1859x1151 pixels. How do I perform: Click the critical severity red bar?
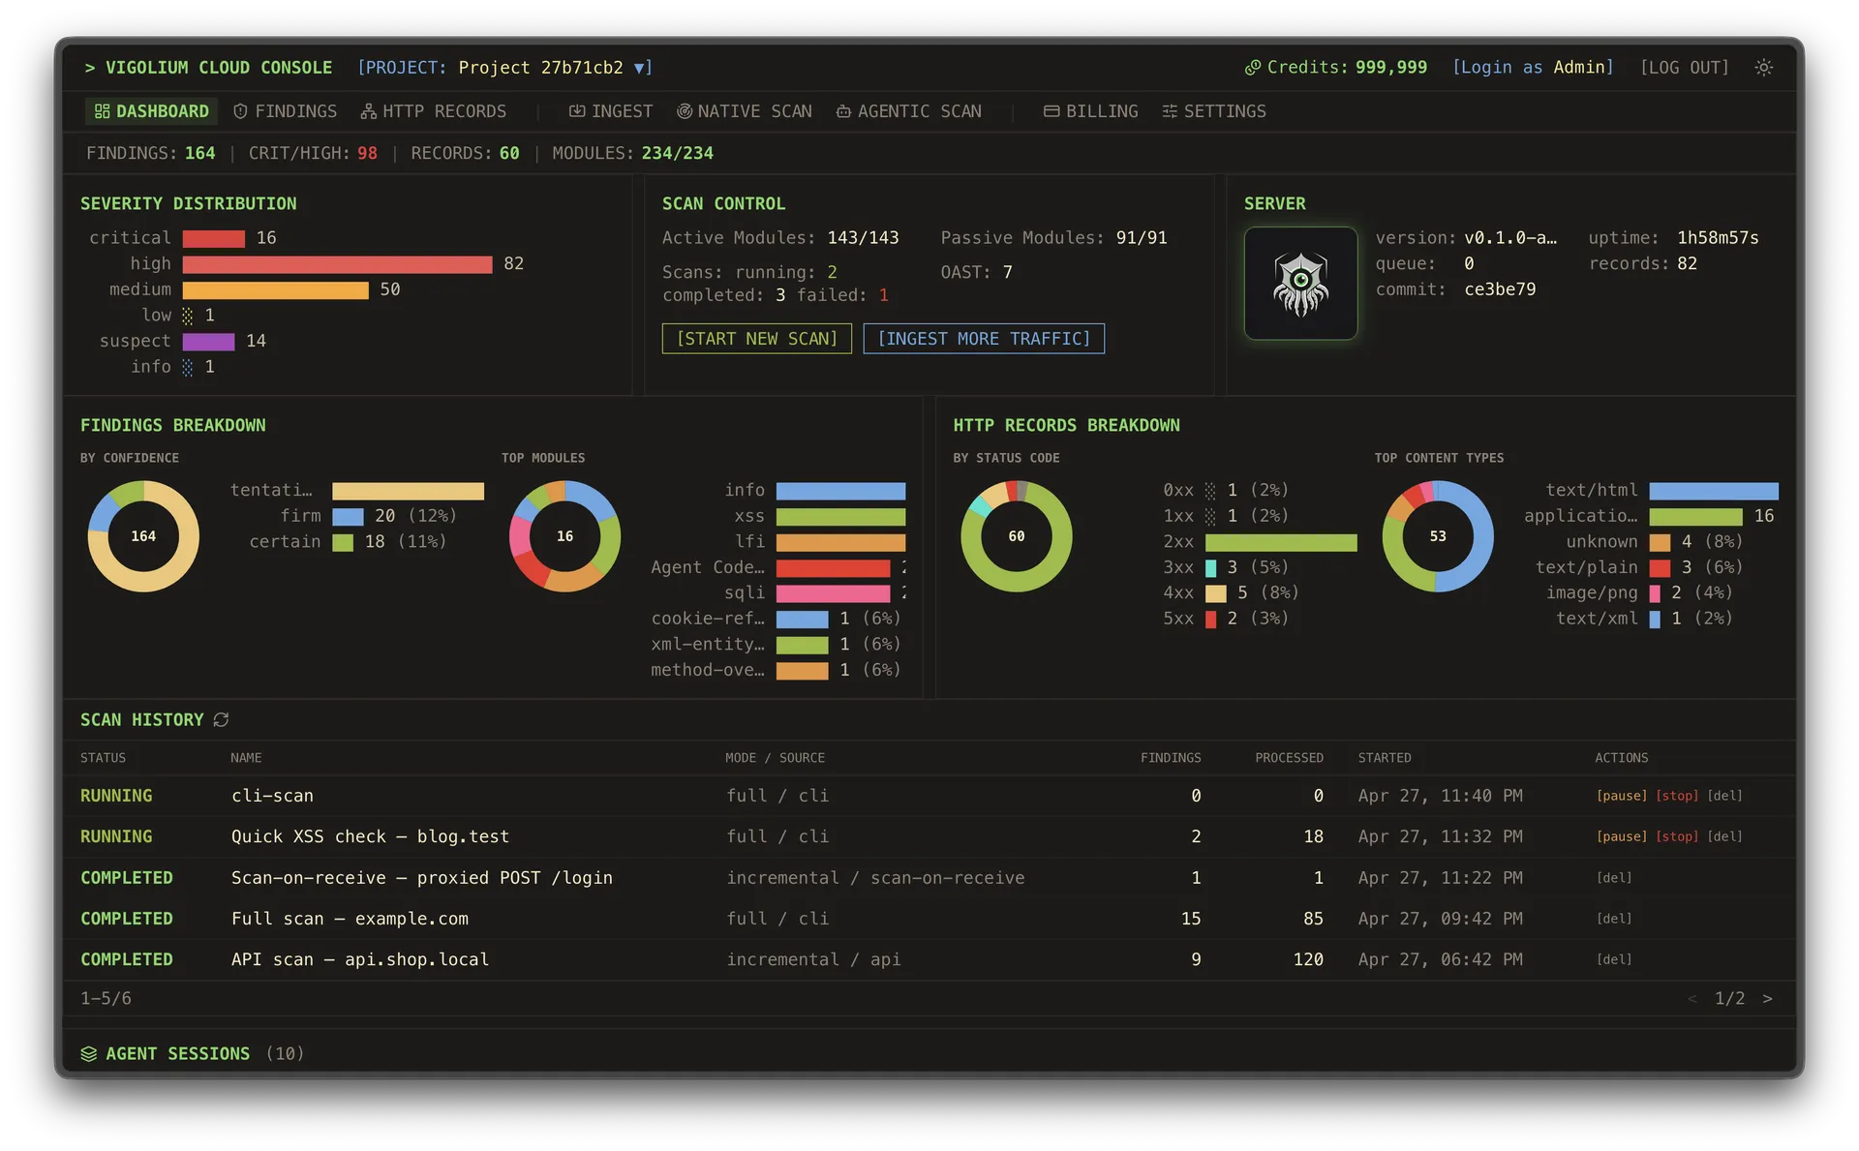click(x=214, y=238)
